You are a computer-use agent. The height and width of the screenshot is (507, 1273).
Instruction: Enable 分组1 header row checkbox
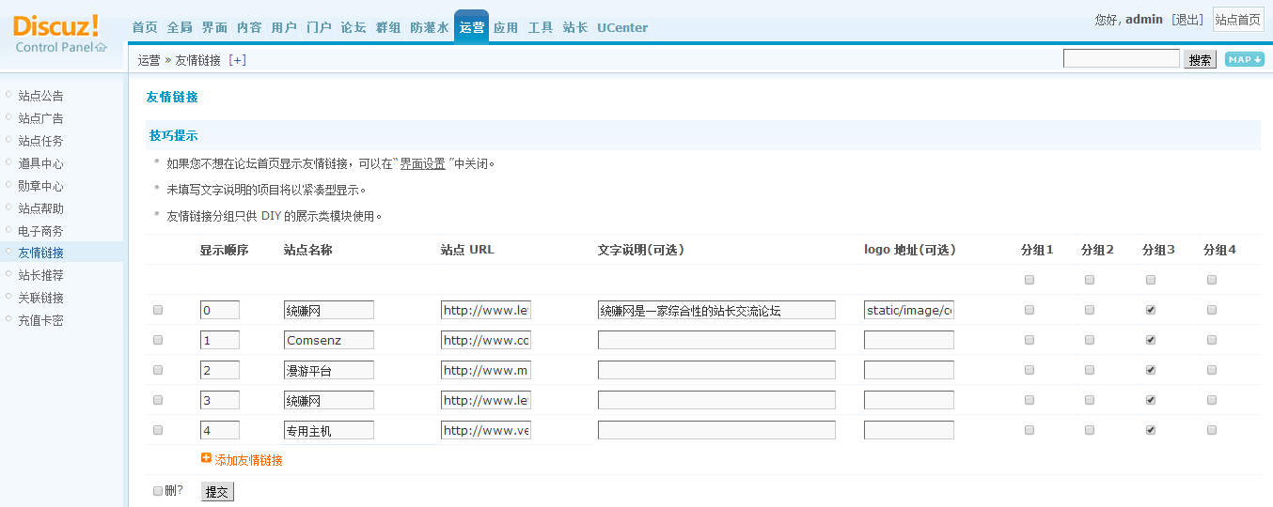[1029, 280]
